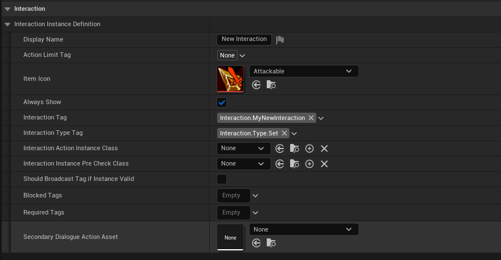Select the Interaction Type Tag label
The height and width of the screenshot is (260, 501).
[x=53, y=133]
